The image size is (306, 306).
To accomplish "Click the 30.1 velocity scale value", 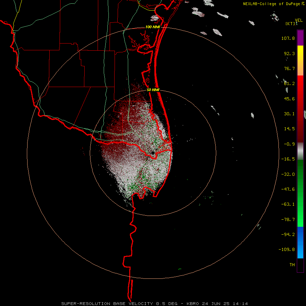I will tap(289, 114).
